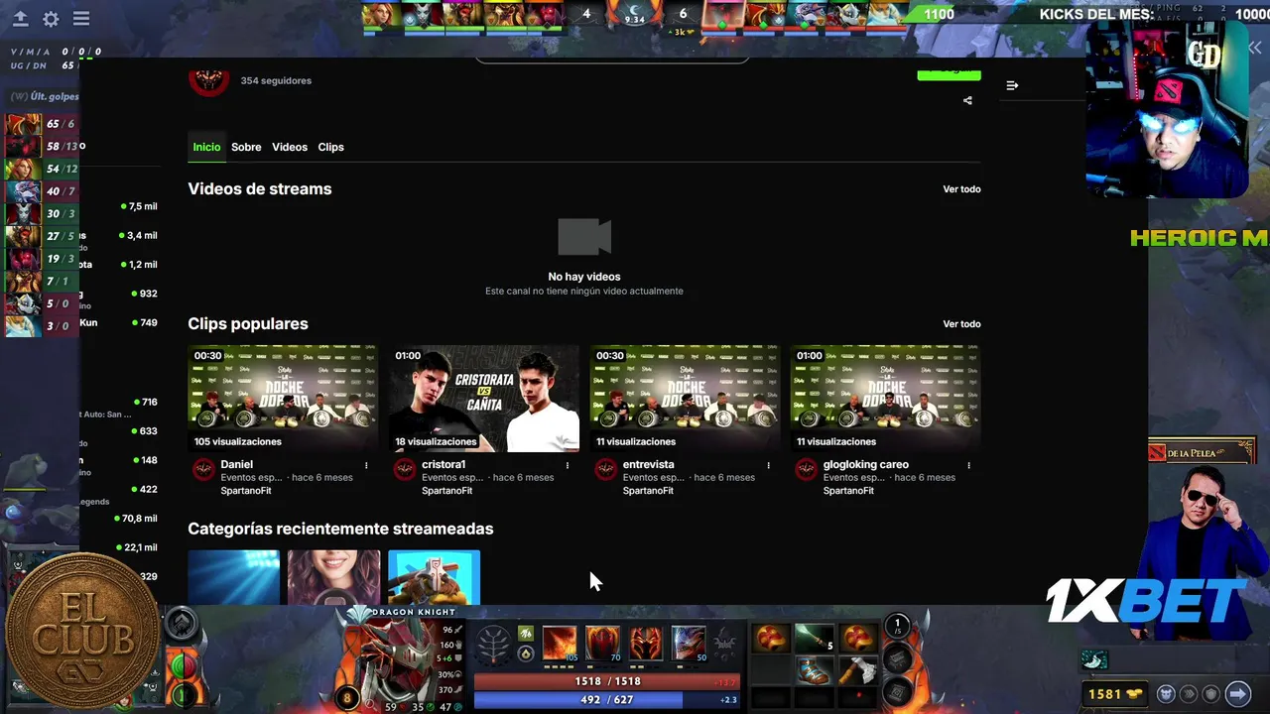Screen dimensions: 1270x714
Task: Open the Clips tab
Action: pyautogui.click(x=330, y=147)
